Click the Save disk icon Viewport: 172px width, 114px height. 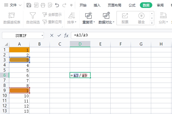tap(29, 5)
